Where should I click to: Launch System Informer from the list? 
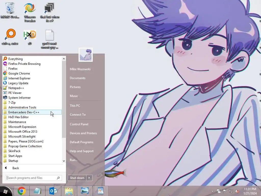tap(32, 97)
